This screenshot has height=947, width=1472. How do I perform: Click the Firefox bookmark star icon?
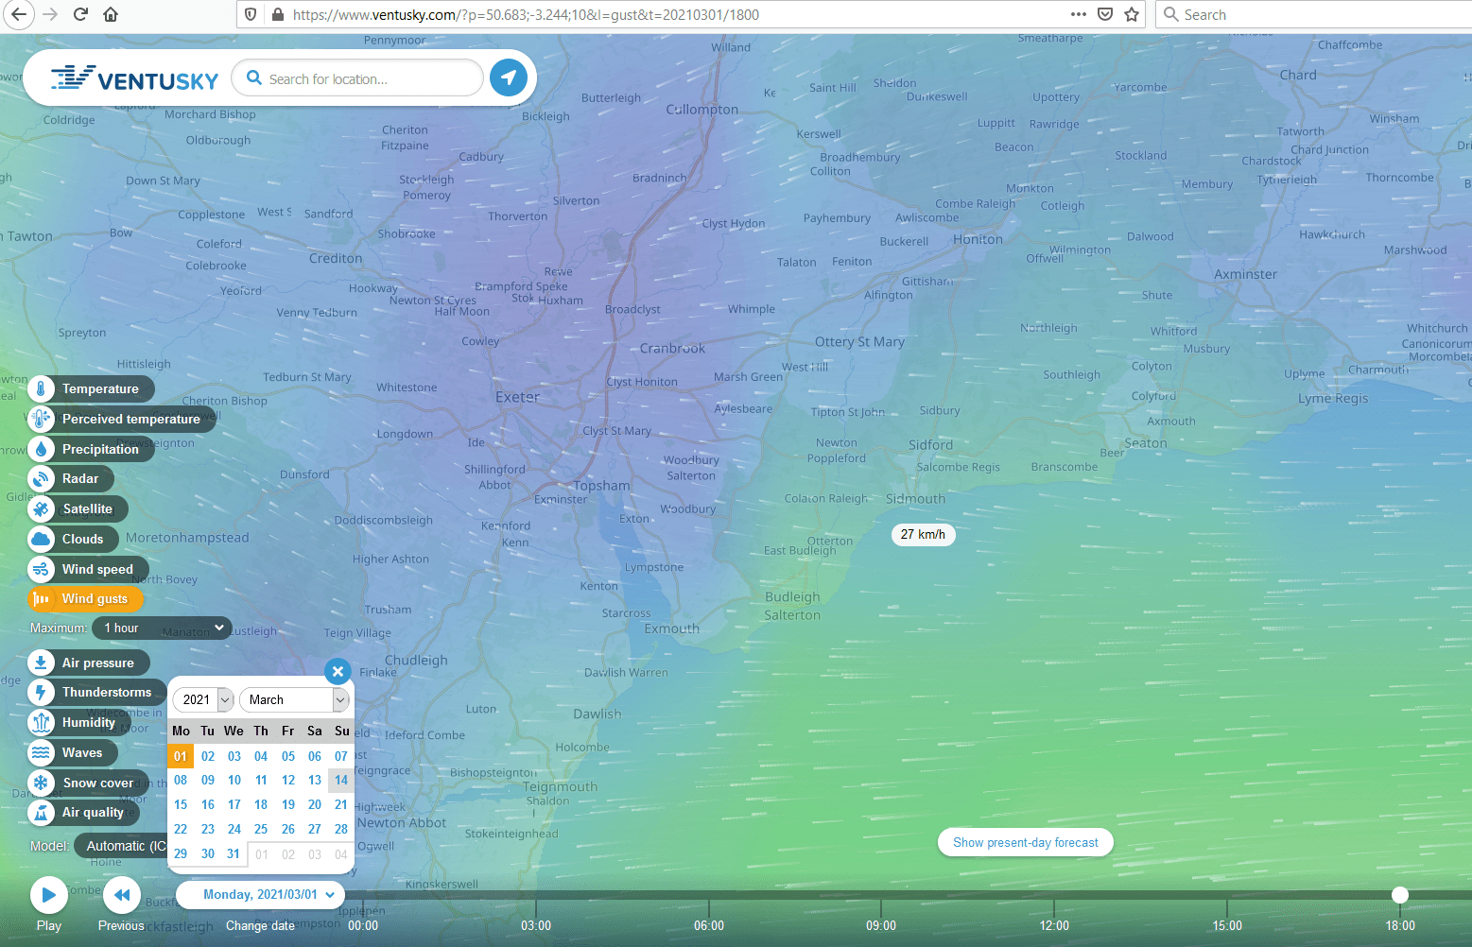[x=1132, y=14]
